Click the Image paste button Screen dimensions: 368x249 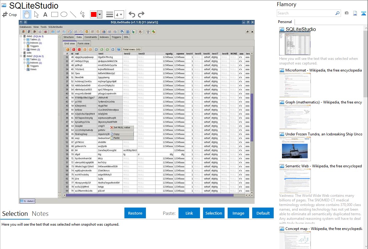coord(238,213)
